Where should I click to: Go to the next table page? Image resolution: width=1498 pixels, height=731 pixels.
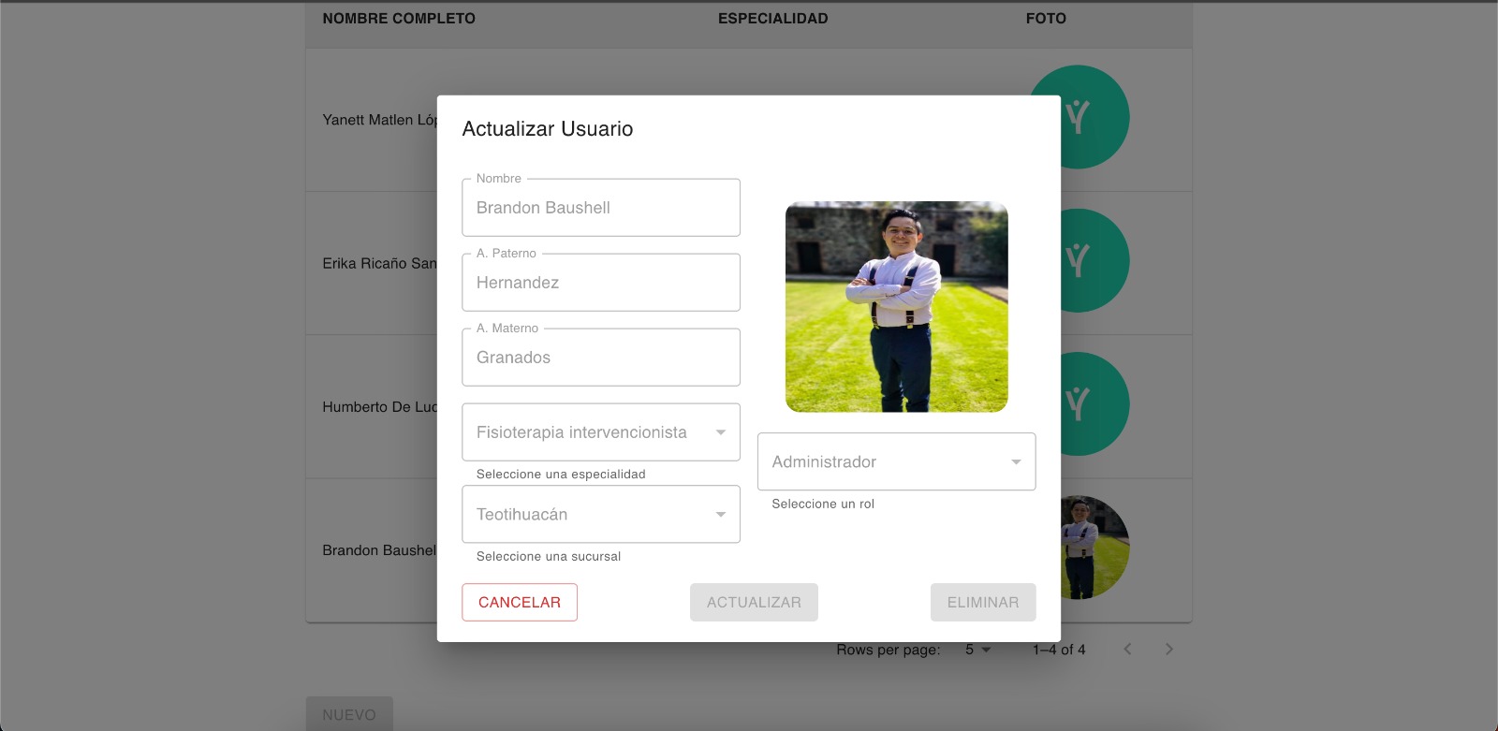(x=1168, y=649)
